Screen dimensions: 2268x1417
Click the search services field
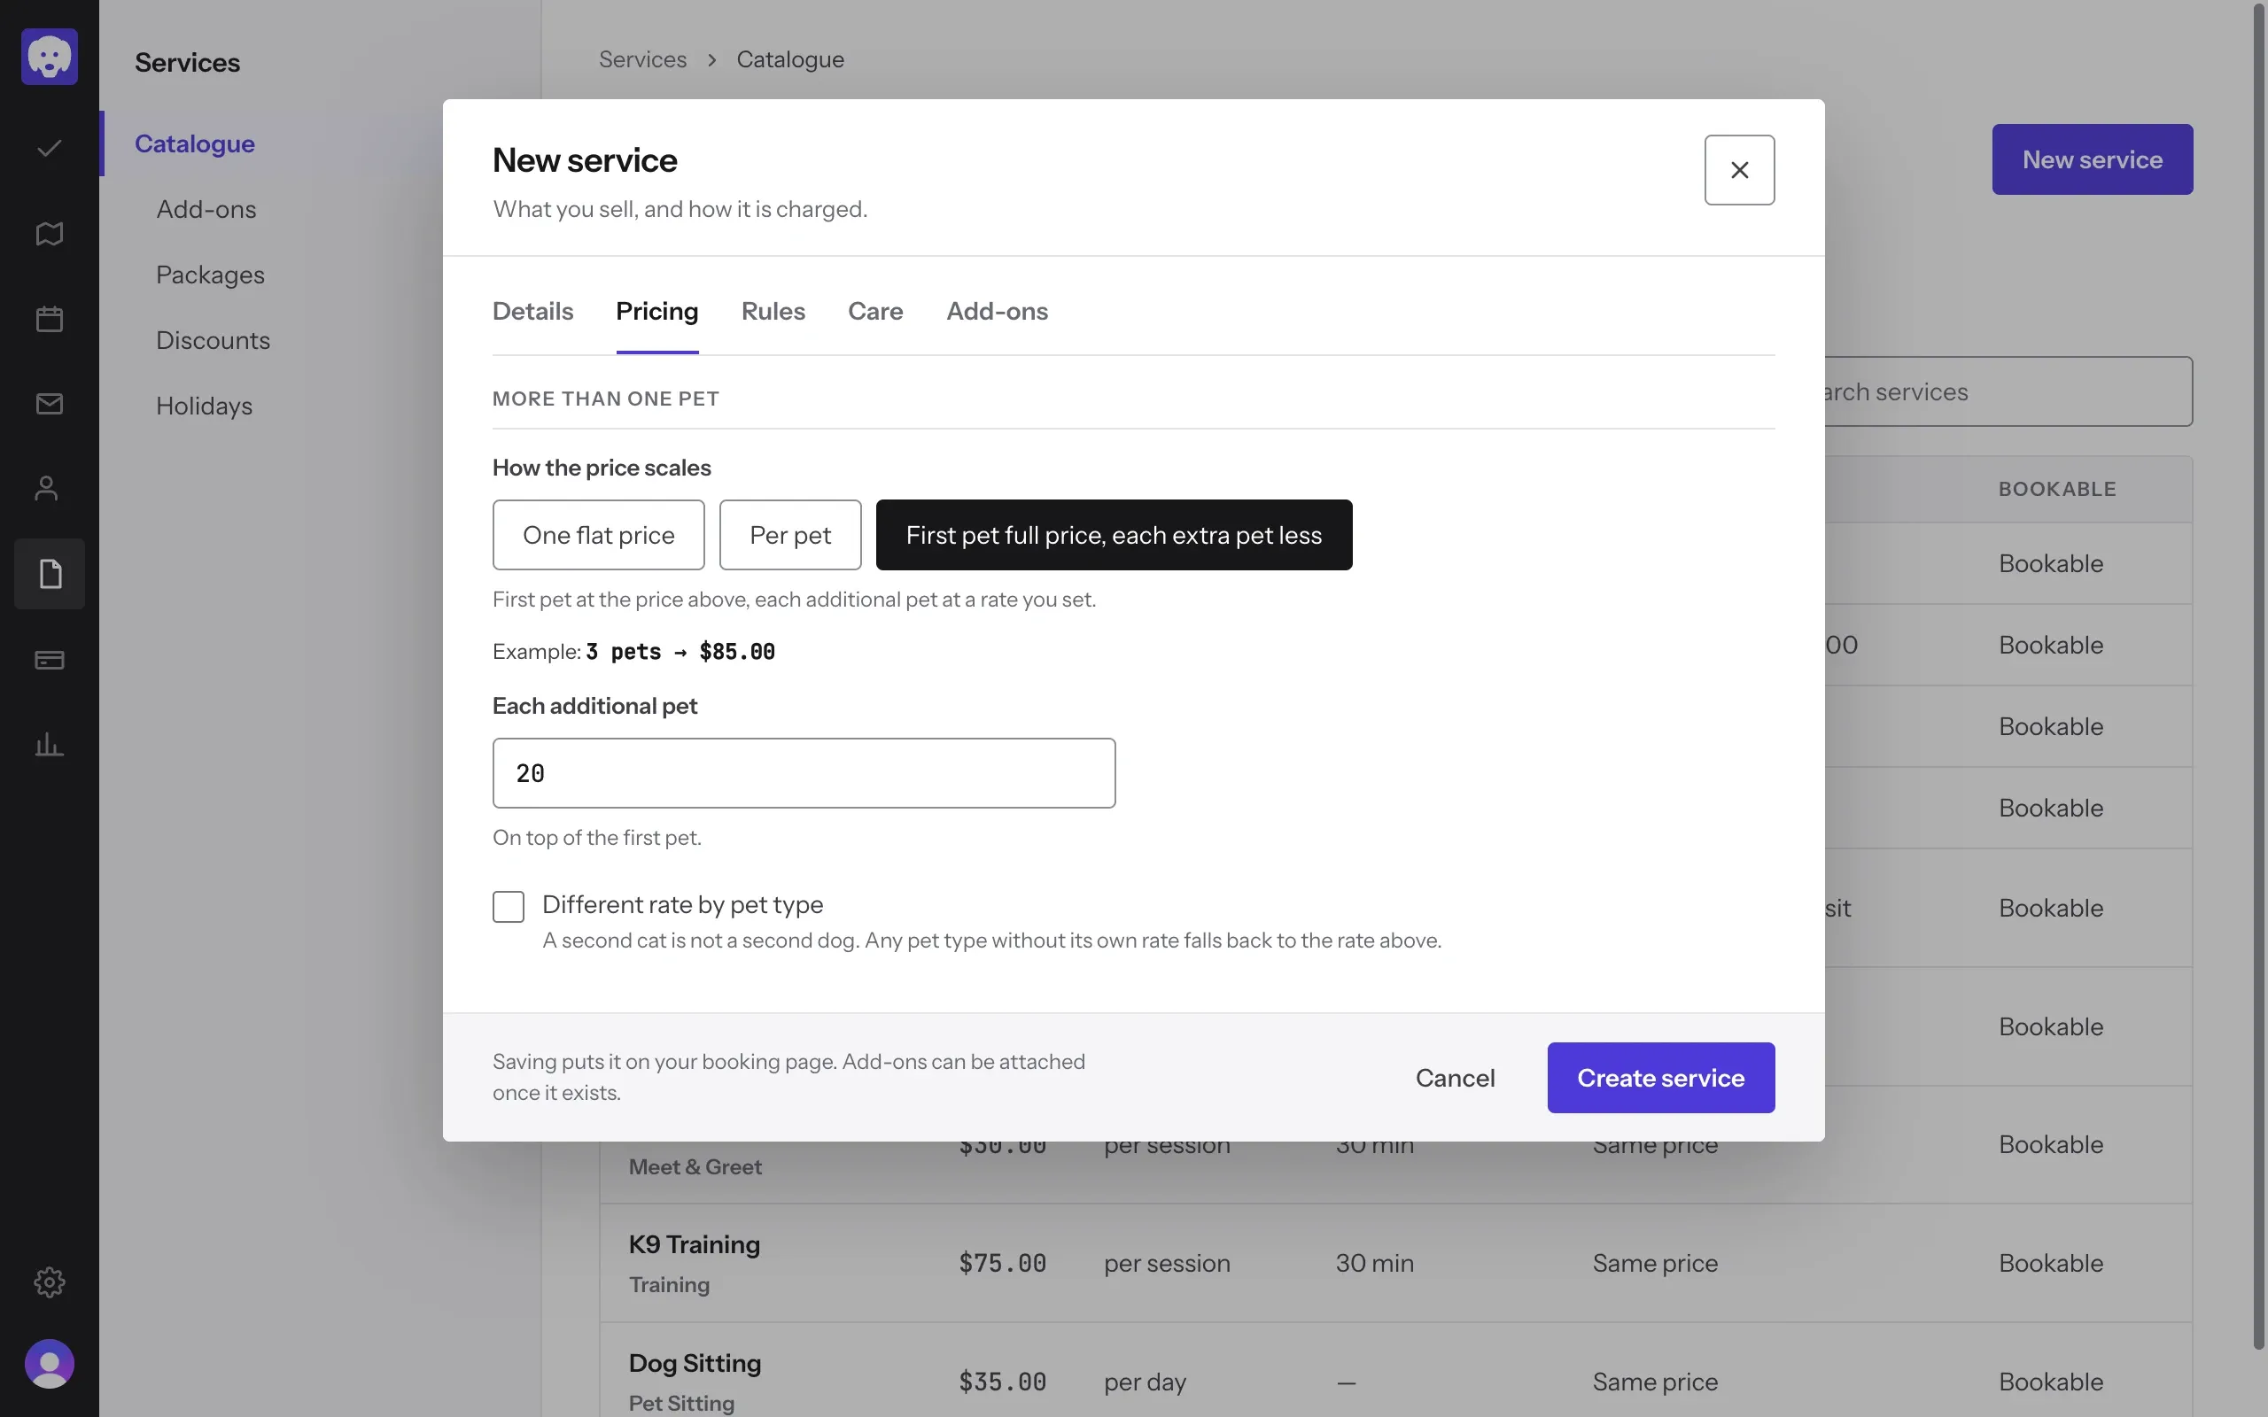tap(2008, 391)
